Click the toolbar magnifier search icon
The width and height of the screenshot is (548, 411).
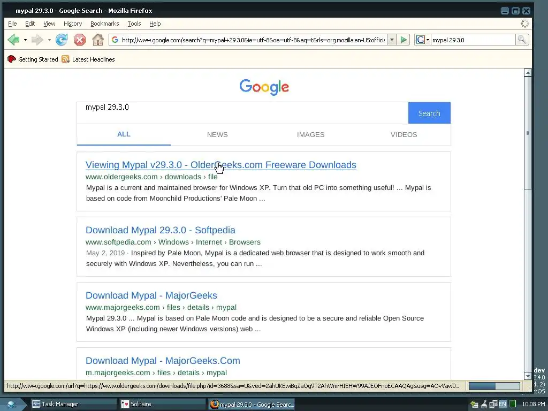click(522, 40)
